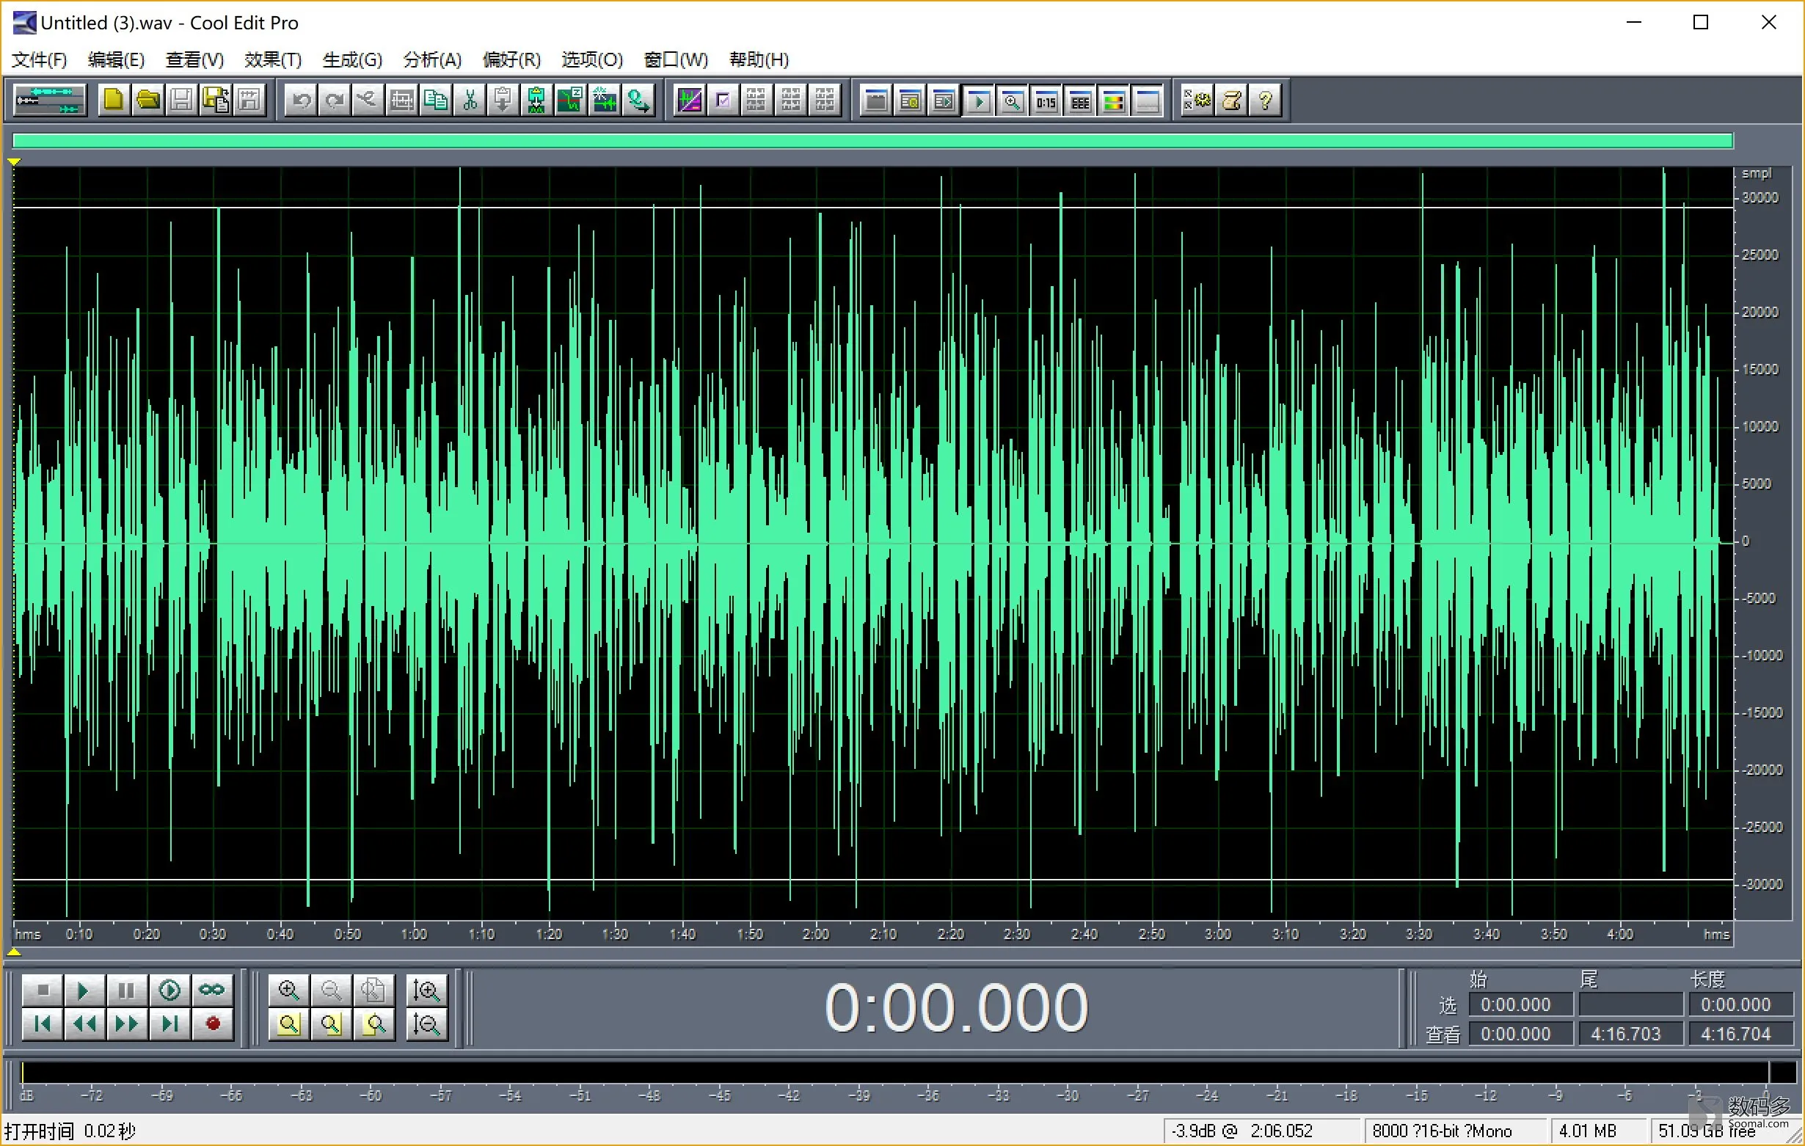The height and width of the screenshot is (1146, 1805).
Task: Click the Play transport button
Action: 84,990
